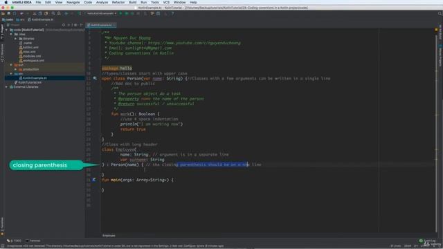Viewport: 443px width, 249px height.
Task: Select the 'src' breadcrumb in navigation bar
Action: (x=20, y=20)
